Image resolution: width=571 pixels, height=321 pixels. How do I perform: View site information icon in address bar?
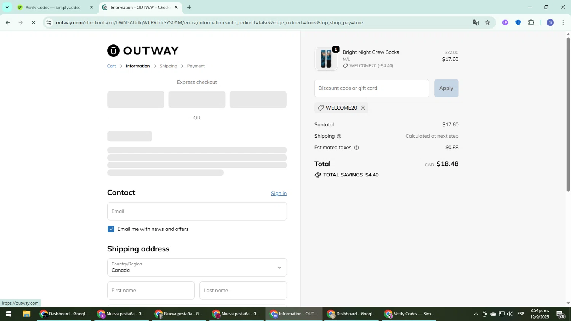49,22
